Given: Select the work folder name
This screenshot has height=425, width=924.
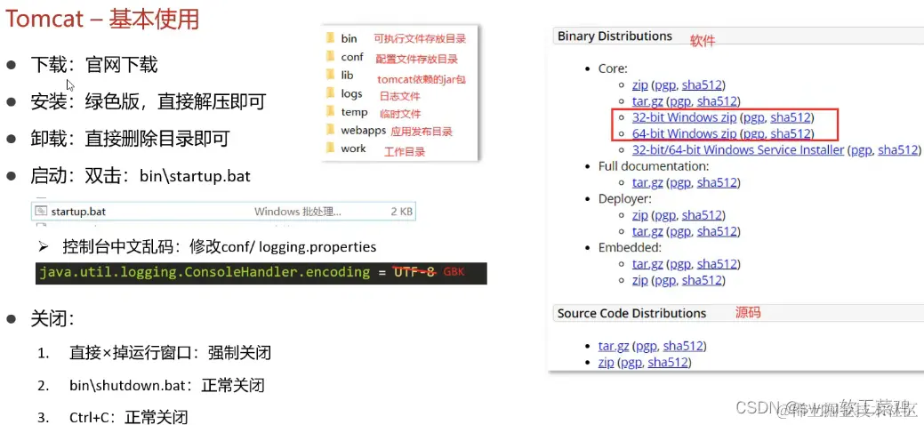Looking at the screenshot, I should (x=353, y=148).
